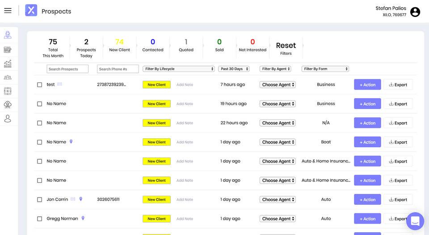
Task: Click the New Client badge for test
Action: tap(156, 85)
